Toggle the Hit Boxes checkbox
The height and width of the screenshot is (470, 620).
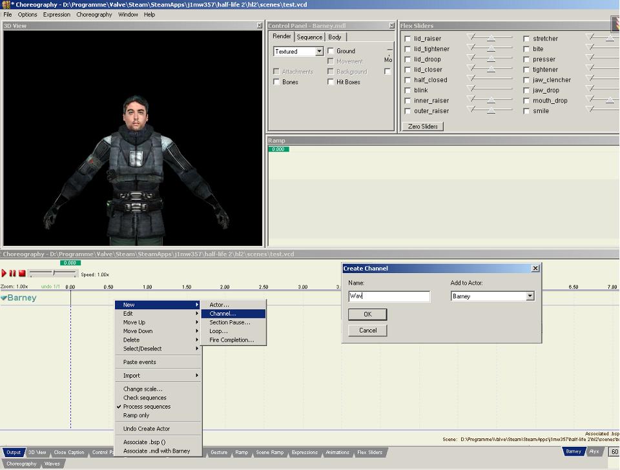(x=331, y=82)
